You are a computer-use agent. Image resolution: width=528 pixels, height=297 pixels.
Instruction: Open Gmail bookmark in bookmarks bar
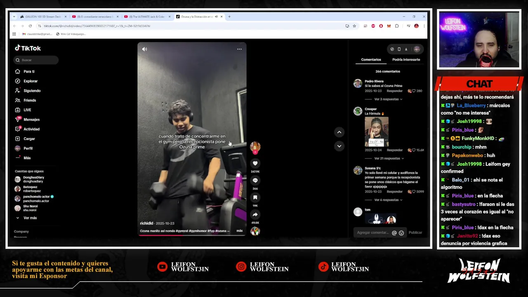[37, 34]
